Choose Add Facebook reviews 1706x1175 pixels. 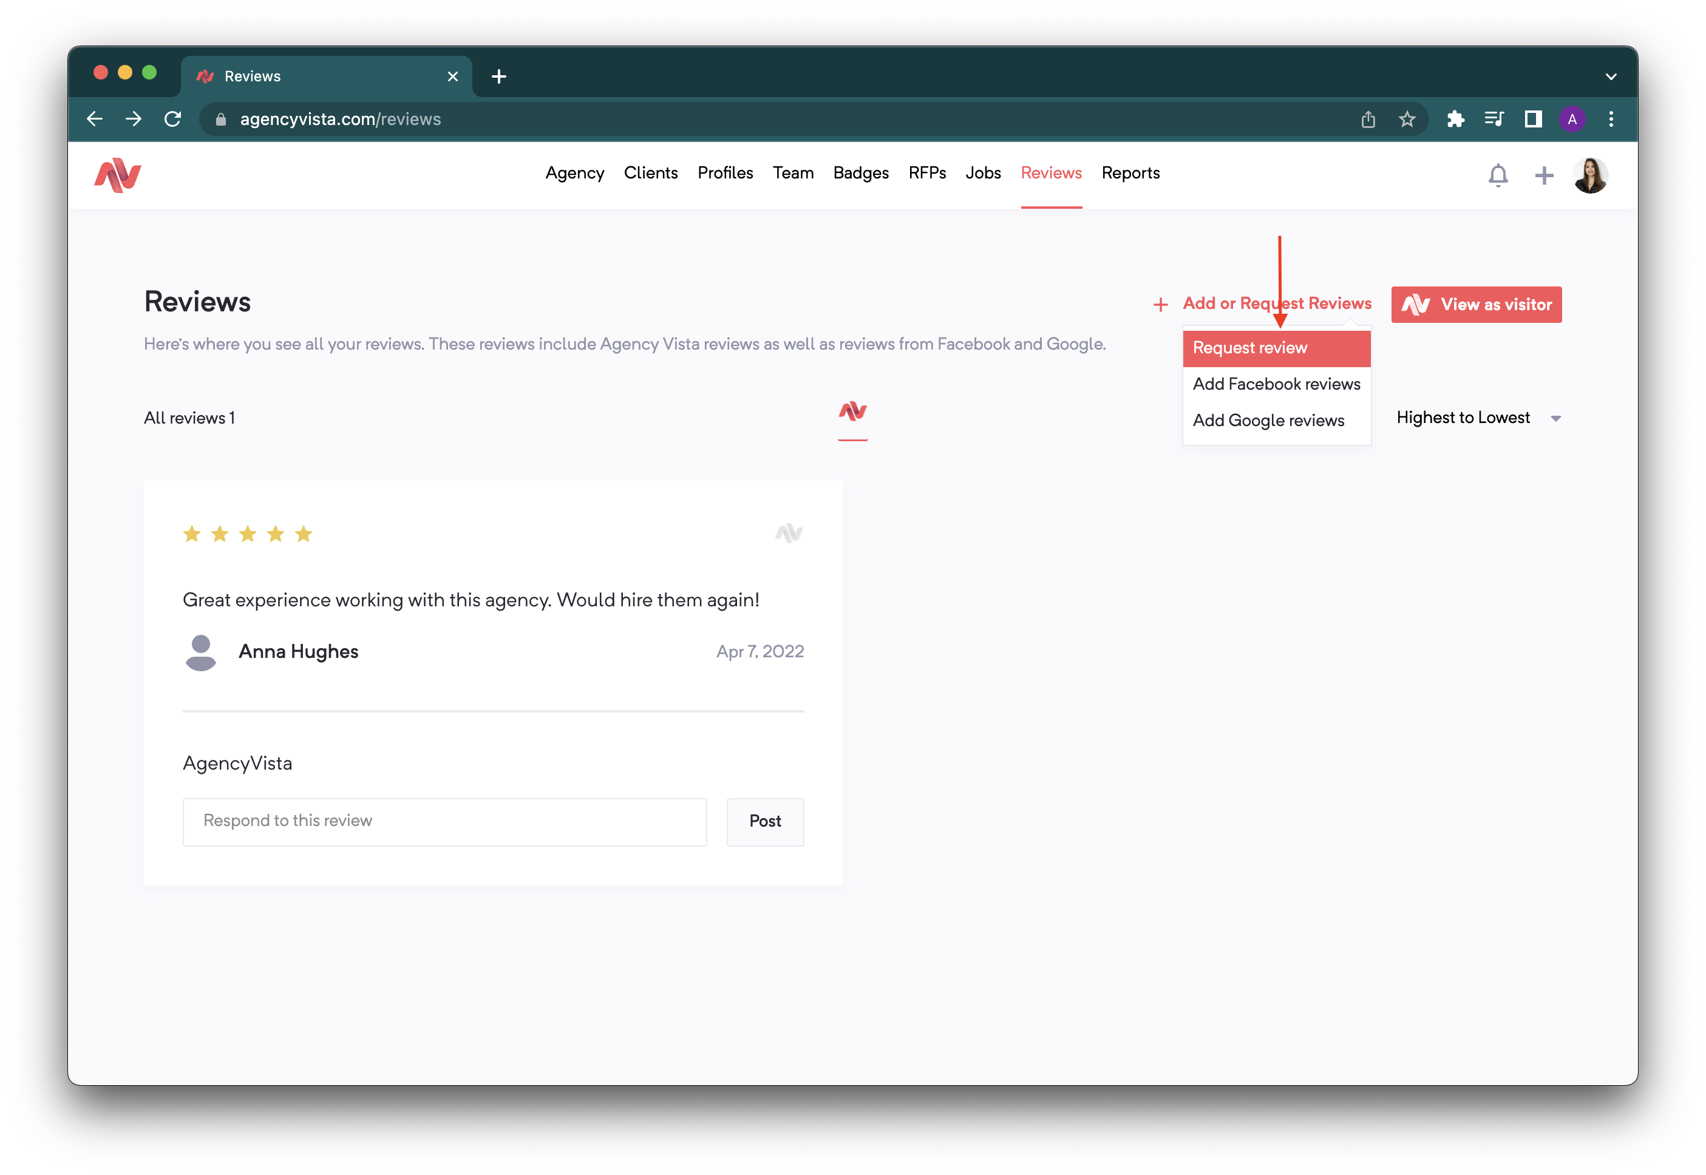point(1276,384)
